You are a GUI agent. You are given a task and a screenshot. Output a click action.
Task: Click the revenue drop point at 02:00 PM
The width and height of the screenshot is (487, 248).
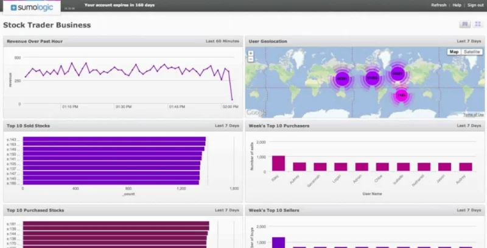(232, 100)
